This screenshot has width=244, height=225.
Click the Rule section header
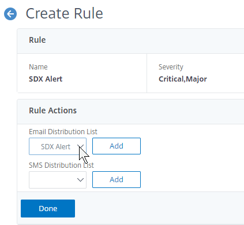(x=37, y=40)
